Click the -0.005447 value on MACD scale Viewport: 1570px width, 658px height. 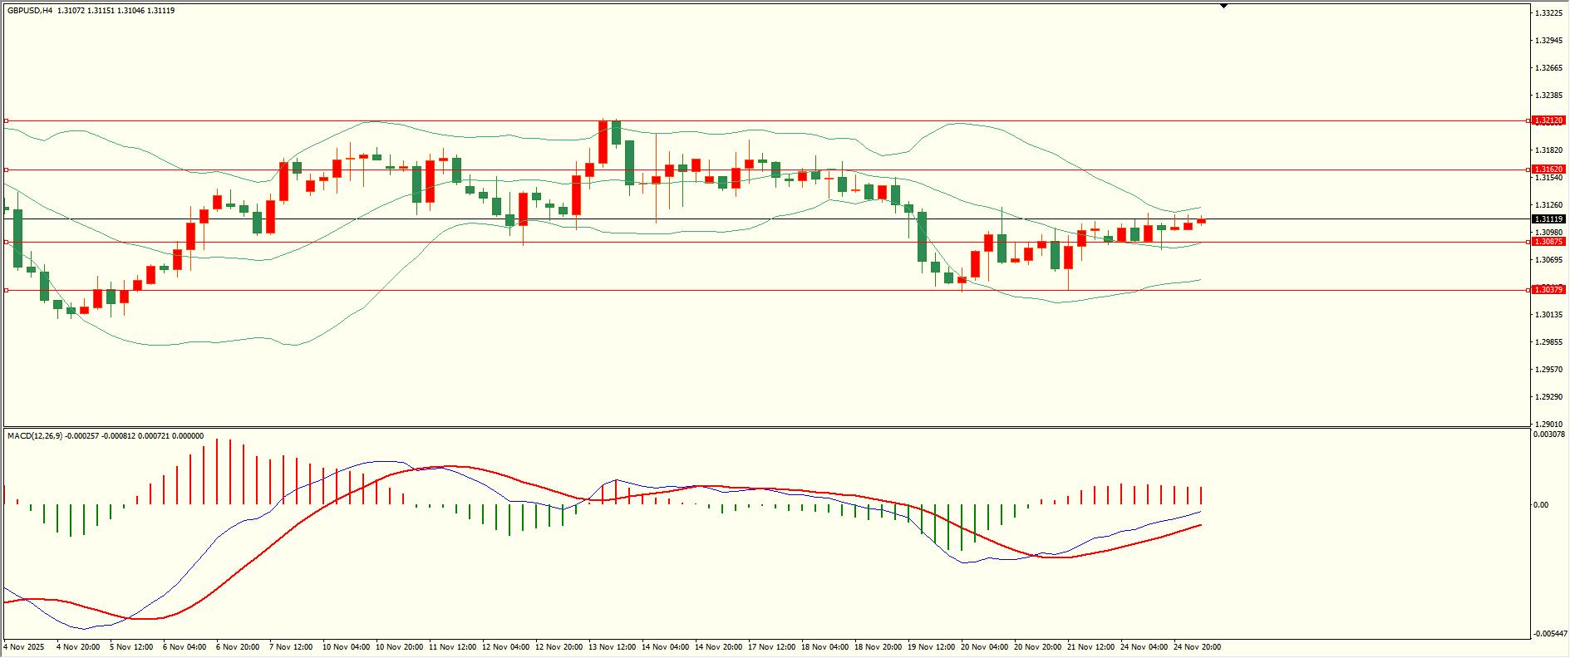(x=1548, y=633)
